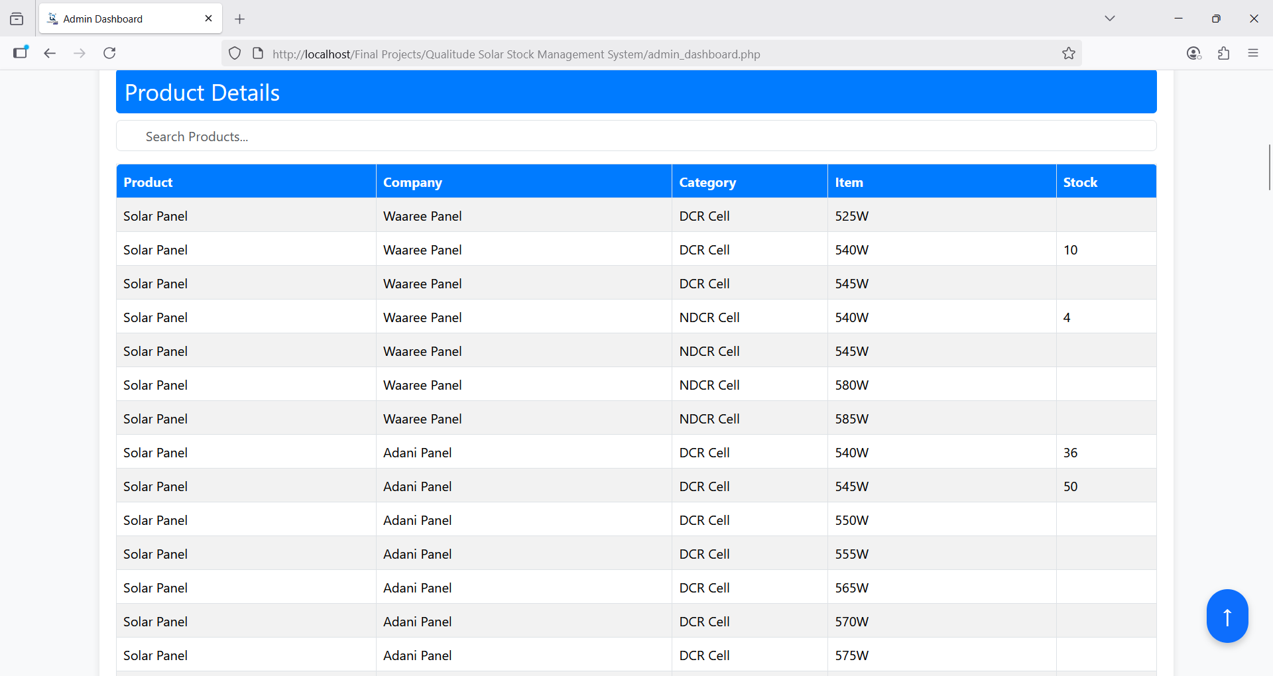The image size is (1273, 676).
Task: Click the scroll-to-top arrow button
Action: pos(1227,616)
